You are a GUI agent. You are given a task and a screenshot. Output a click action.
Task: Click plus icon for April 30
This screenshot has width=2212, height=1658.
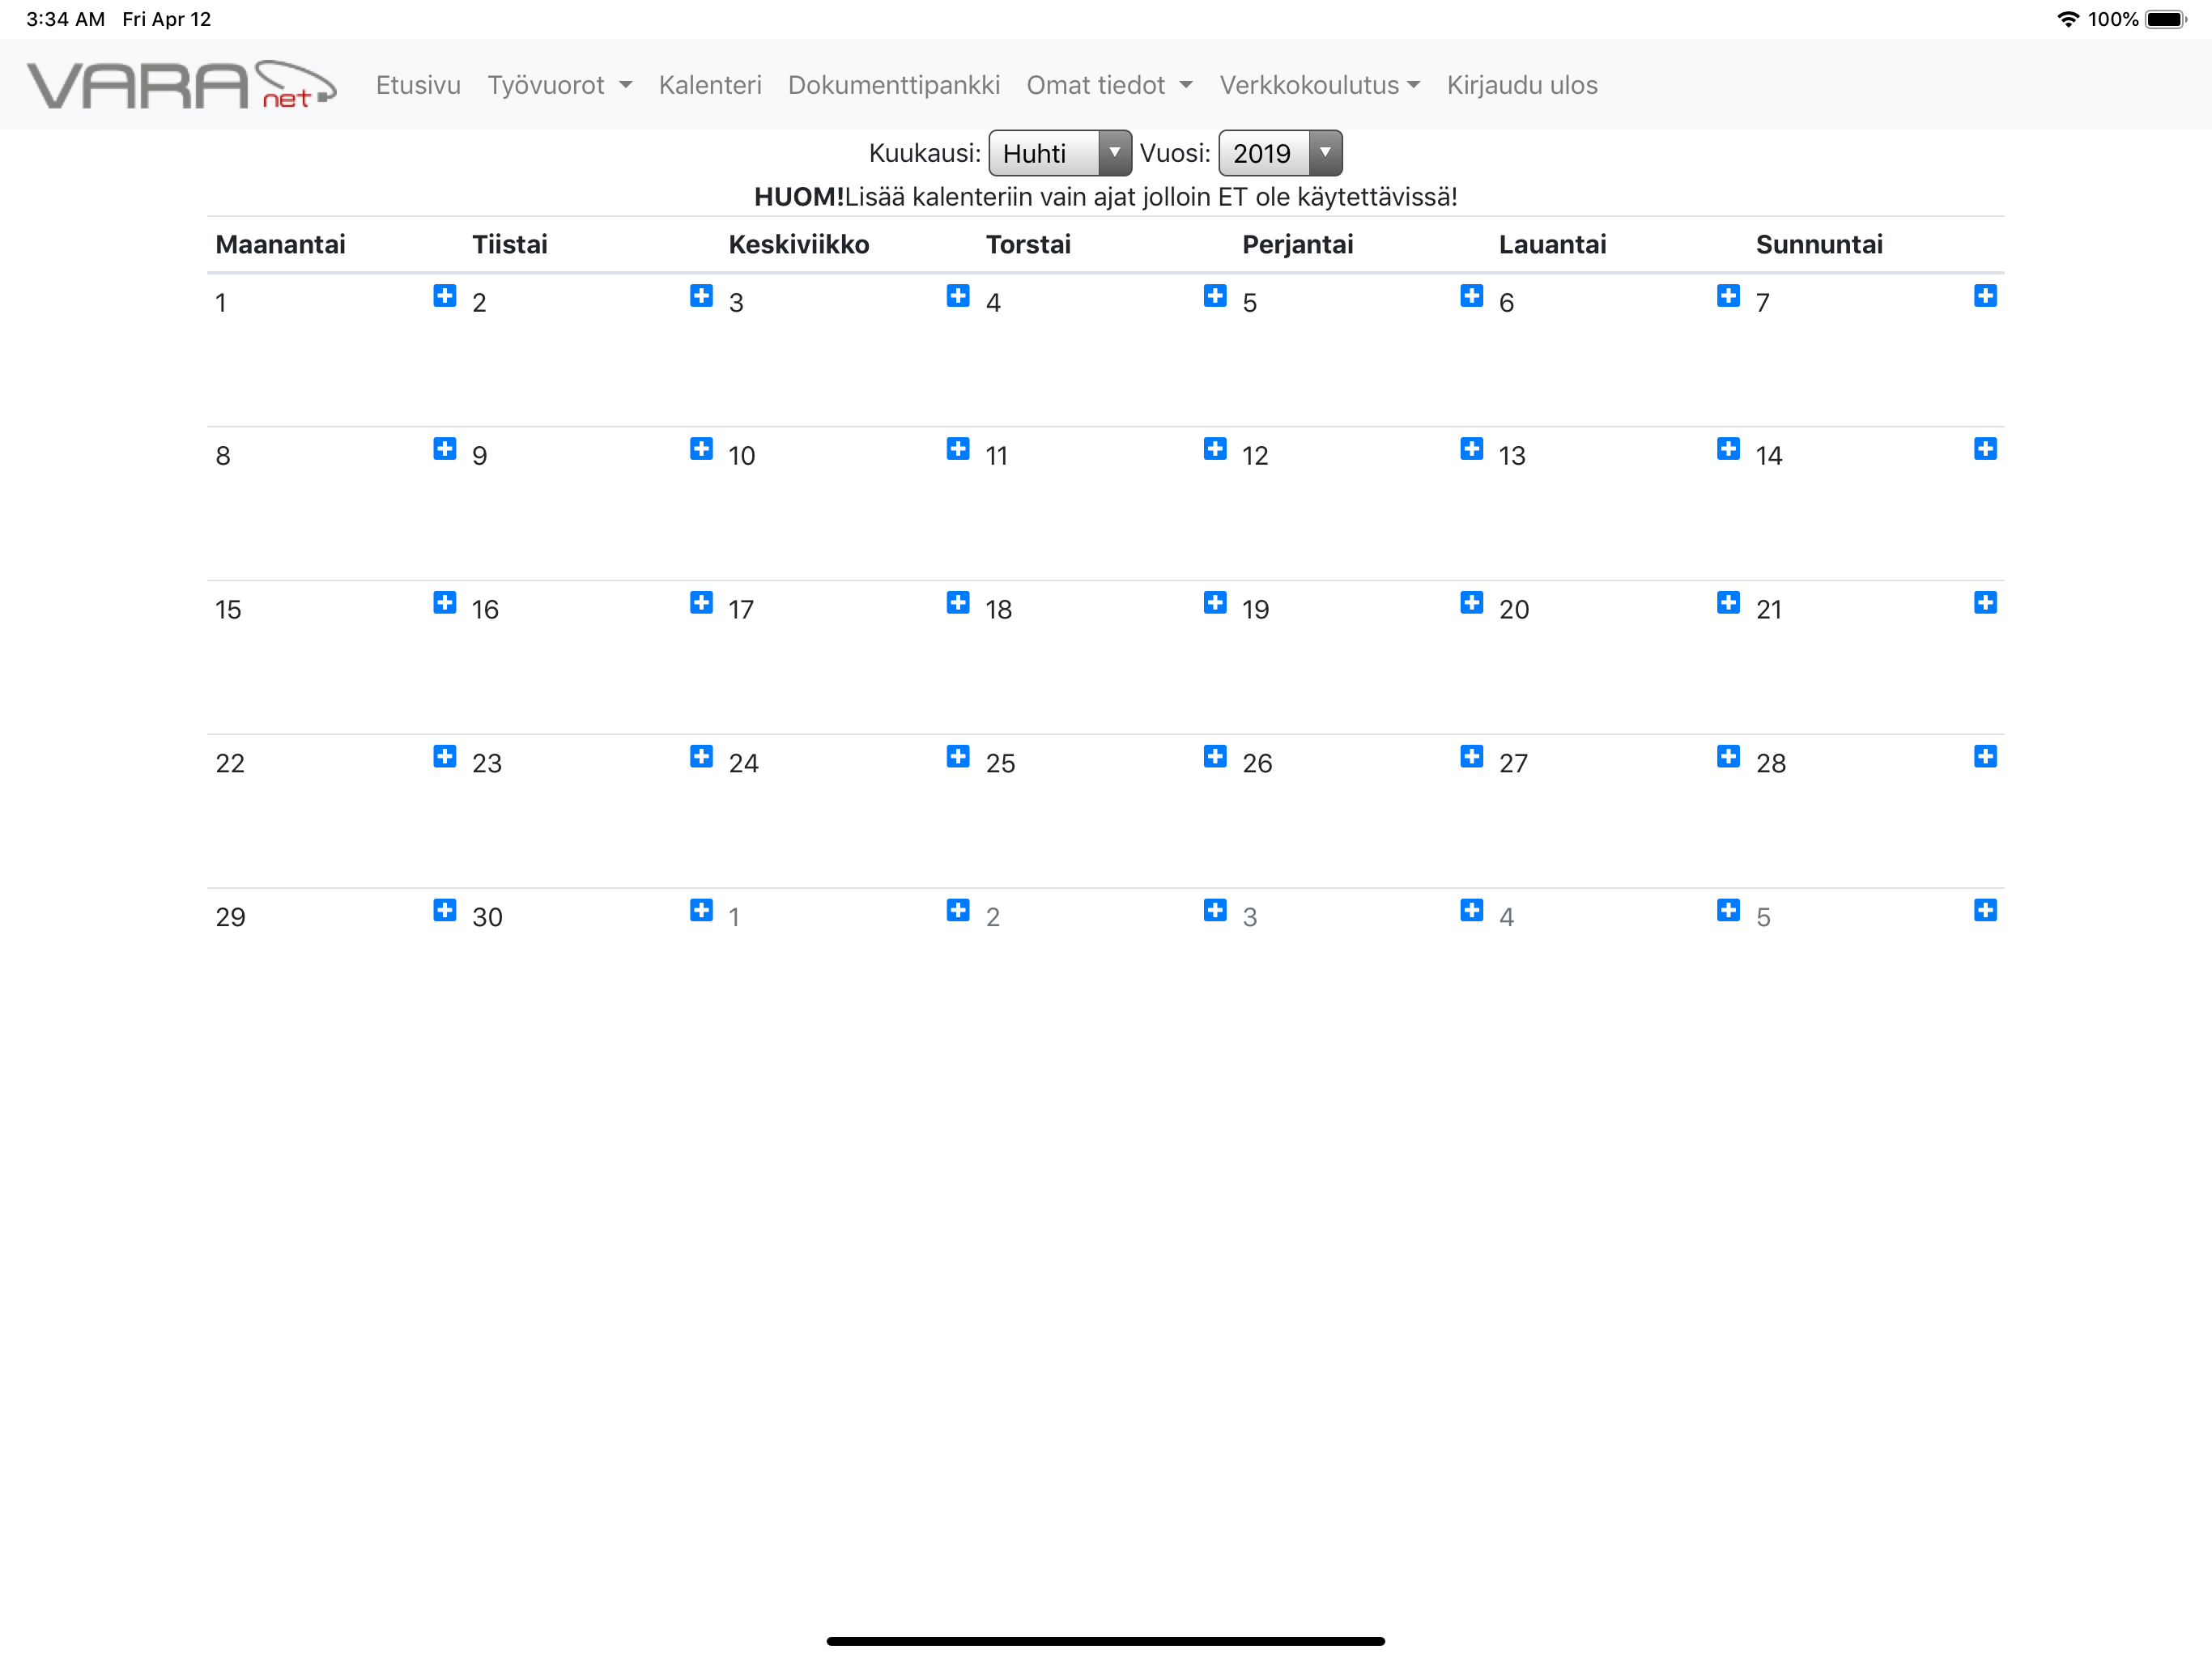tap(701, 910)
